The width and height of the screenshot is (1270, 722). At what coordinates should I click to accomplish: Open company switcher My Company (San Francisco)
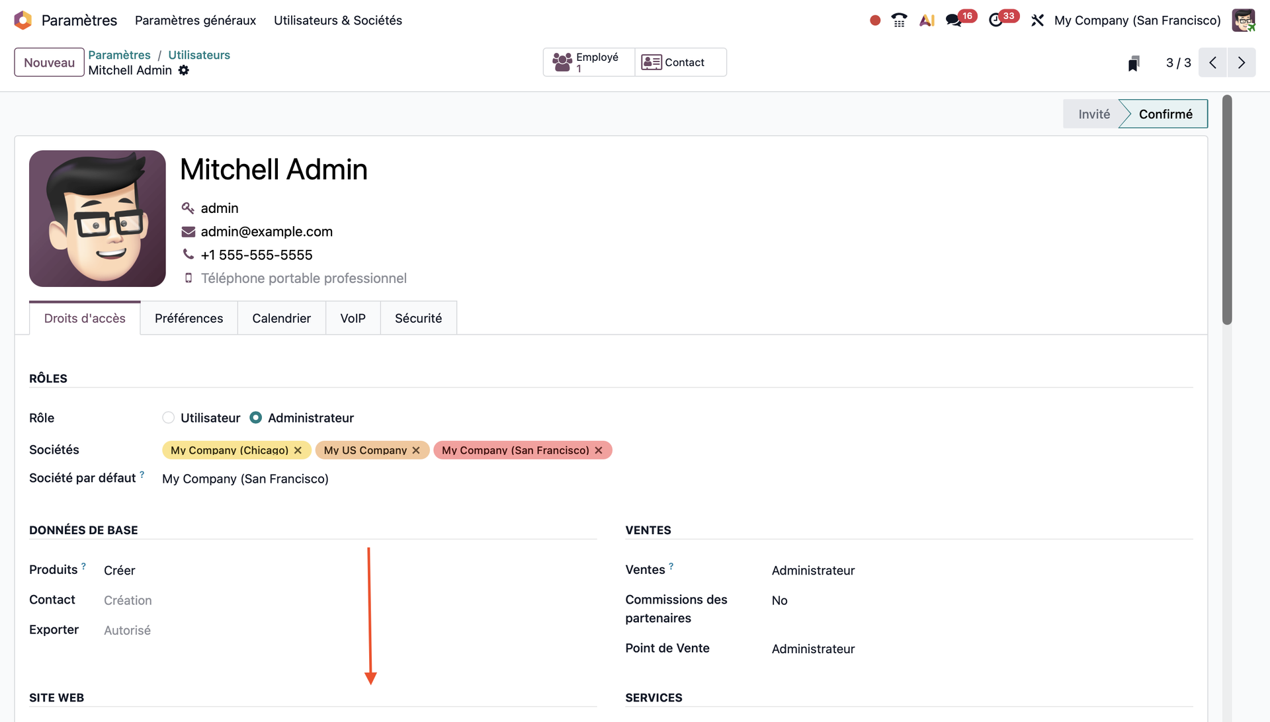click(x=1137, y=20)
